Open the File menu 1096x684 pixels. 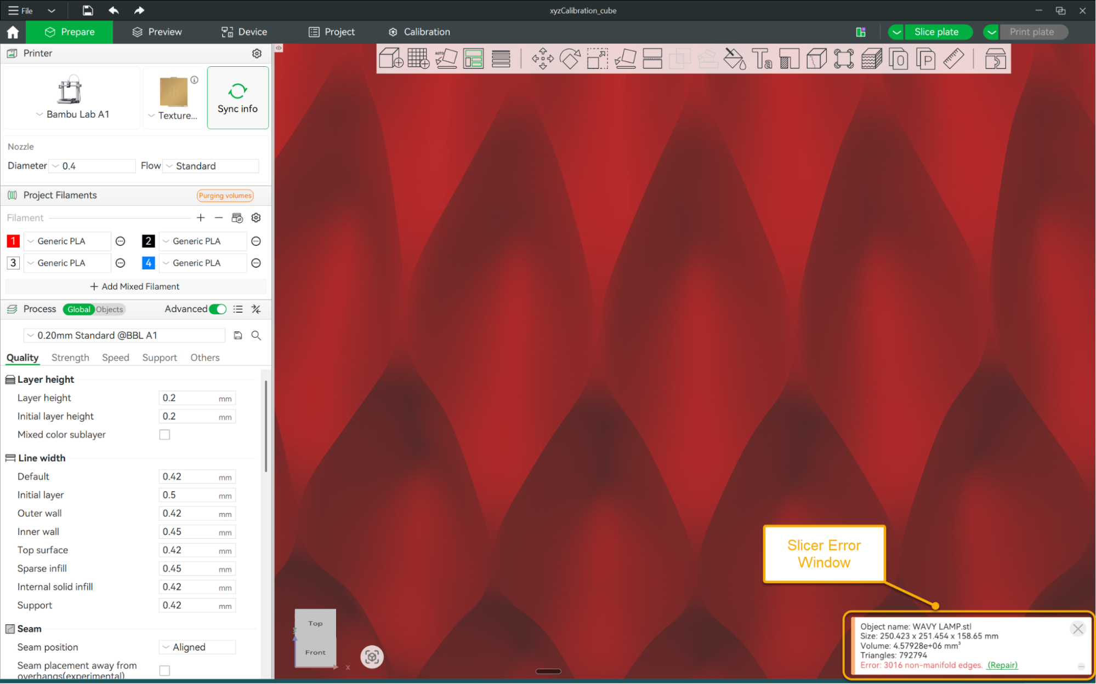click(20, 10)
